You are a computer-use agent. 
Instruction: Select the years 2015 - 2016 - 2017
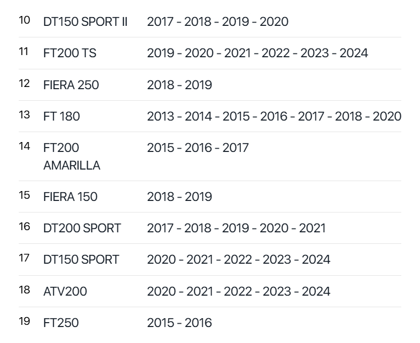coord(198,148)
